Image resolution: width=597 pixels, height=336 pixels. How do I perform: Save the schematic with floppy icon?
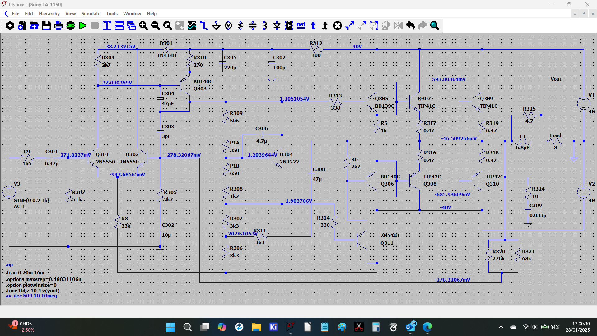46,26
